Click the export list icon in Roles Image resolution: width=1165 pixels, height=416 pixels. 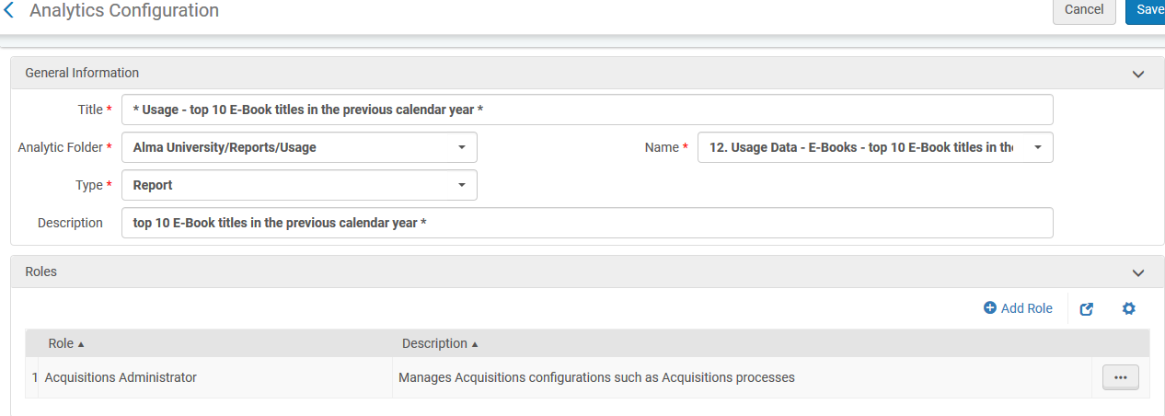1086,309
